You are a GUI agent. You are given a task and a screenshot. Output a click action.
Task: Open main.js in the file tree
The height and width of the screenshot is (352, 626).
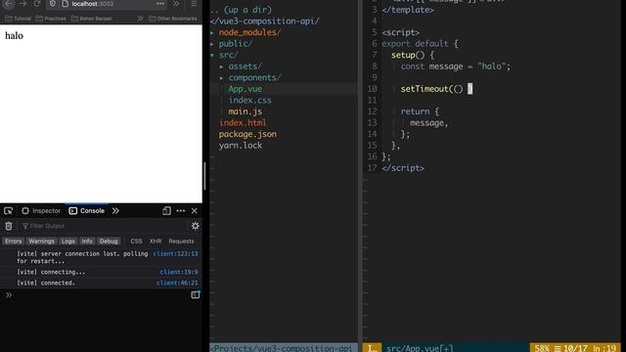tap(246, 111)
